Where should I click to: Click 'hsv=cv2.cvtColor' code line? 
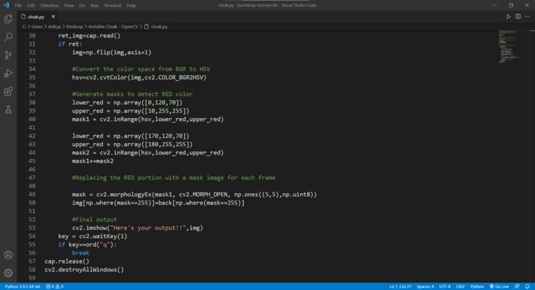(139, 78)
